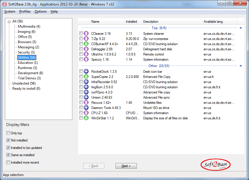Image resolution: width=249 pixels, height=180 pixels.
Task: Check the box for CCleaner 3.16
Action: pos(81,33)
